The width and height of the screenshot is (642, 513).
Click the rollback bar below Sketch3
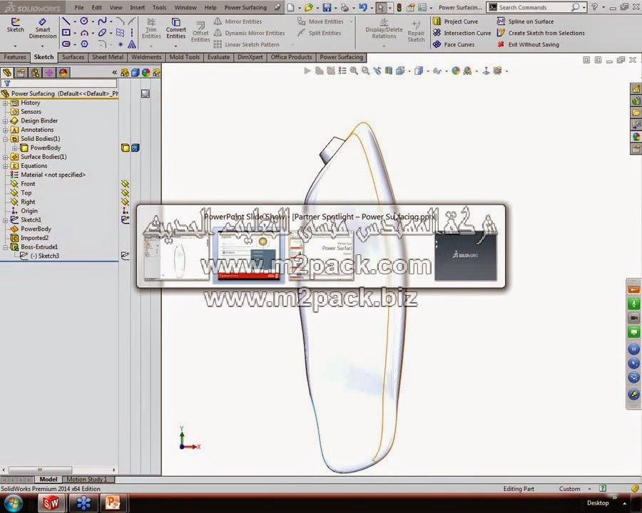[59, 261]
